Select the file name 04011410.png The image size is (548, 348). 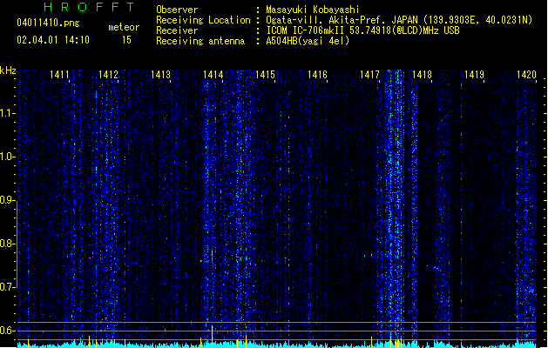point(48,23)
